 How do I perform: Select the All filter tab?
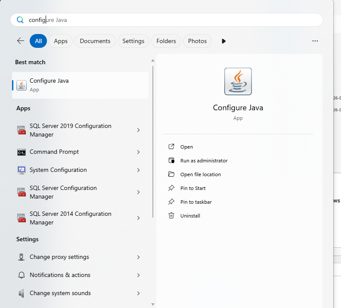tap(38, 41)
